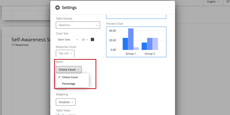The width and height of the screenshot is (230, 115).
Task: Toggle the Show Totals checkbox
Action: click(x=57, y=115)
